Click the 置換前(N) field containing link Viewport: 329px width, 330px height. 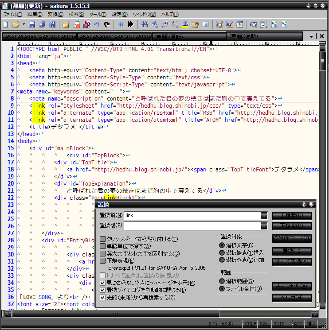(192, 216)
